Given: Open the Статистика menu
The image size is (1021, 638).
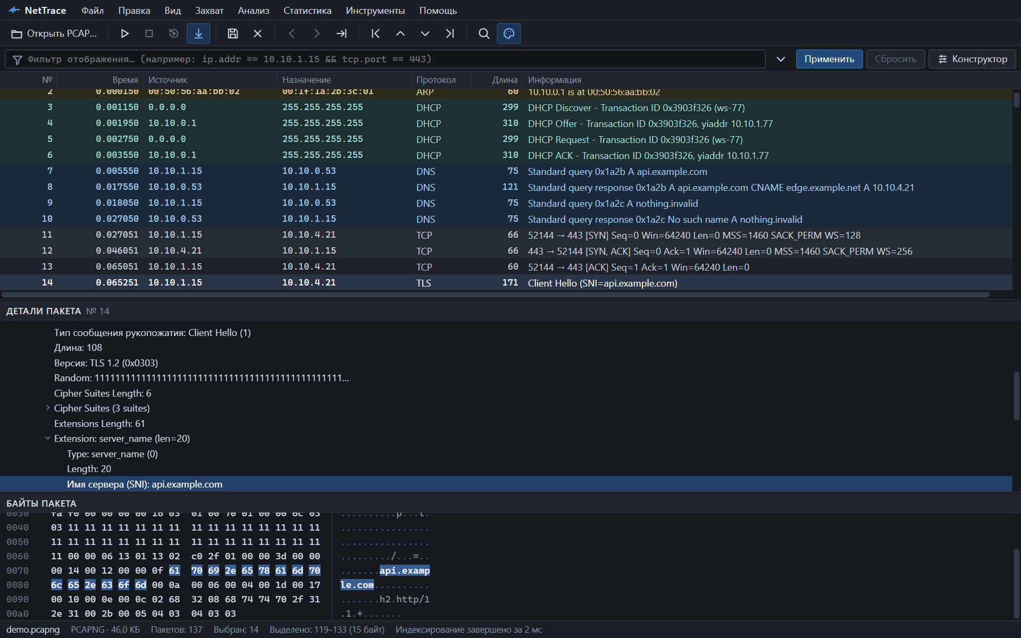Looking at the screenshot, I should click(x=307, y=11).
